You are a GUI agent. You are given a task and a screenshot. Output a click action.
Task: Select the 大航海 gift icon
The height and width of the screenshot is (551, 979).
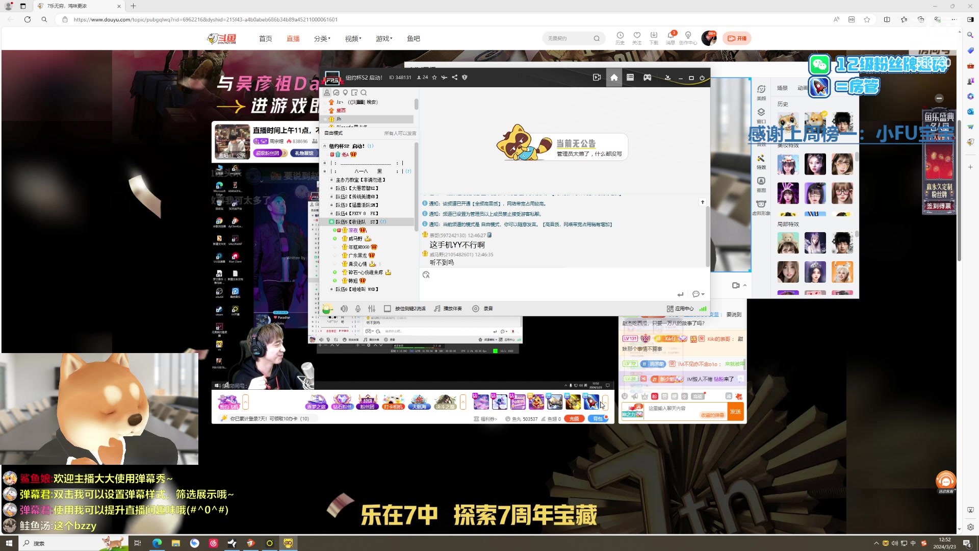point(419,403)
